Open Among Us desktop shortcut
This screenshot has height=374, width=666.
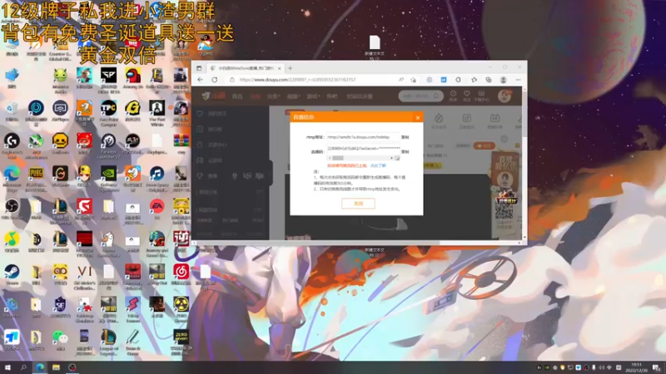tap(132, 78)
